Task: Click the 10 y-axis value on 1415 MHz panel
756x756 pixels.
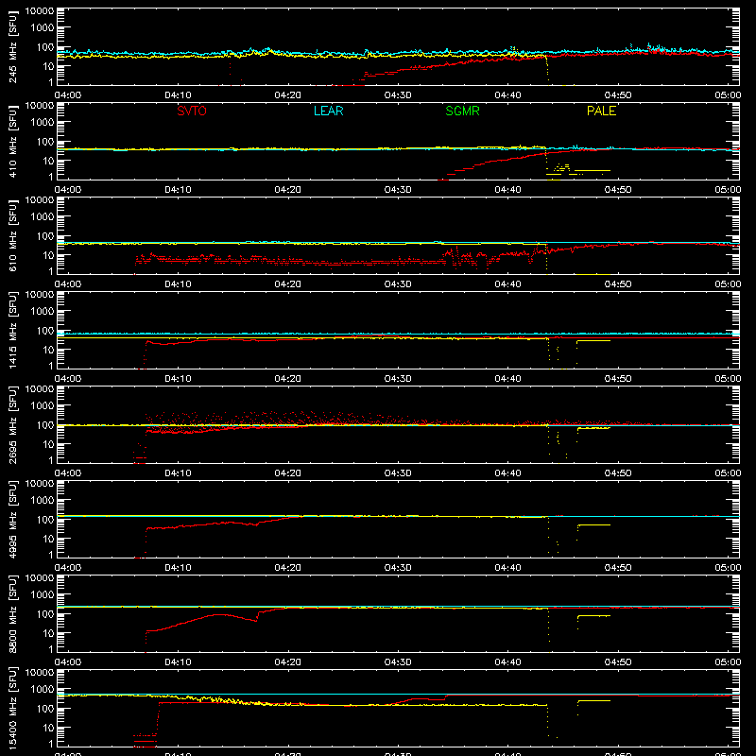Action: 48,349
